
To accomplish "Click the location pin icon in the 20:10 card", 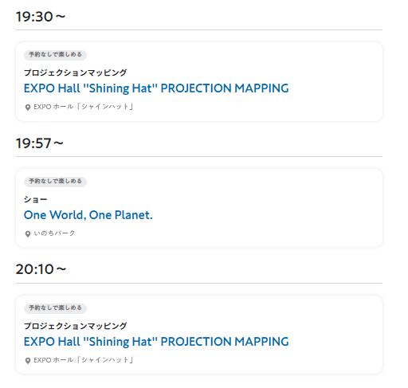I will pos(28,361).
